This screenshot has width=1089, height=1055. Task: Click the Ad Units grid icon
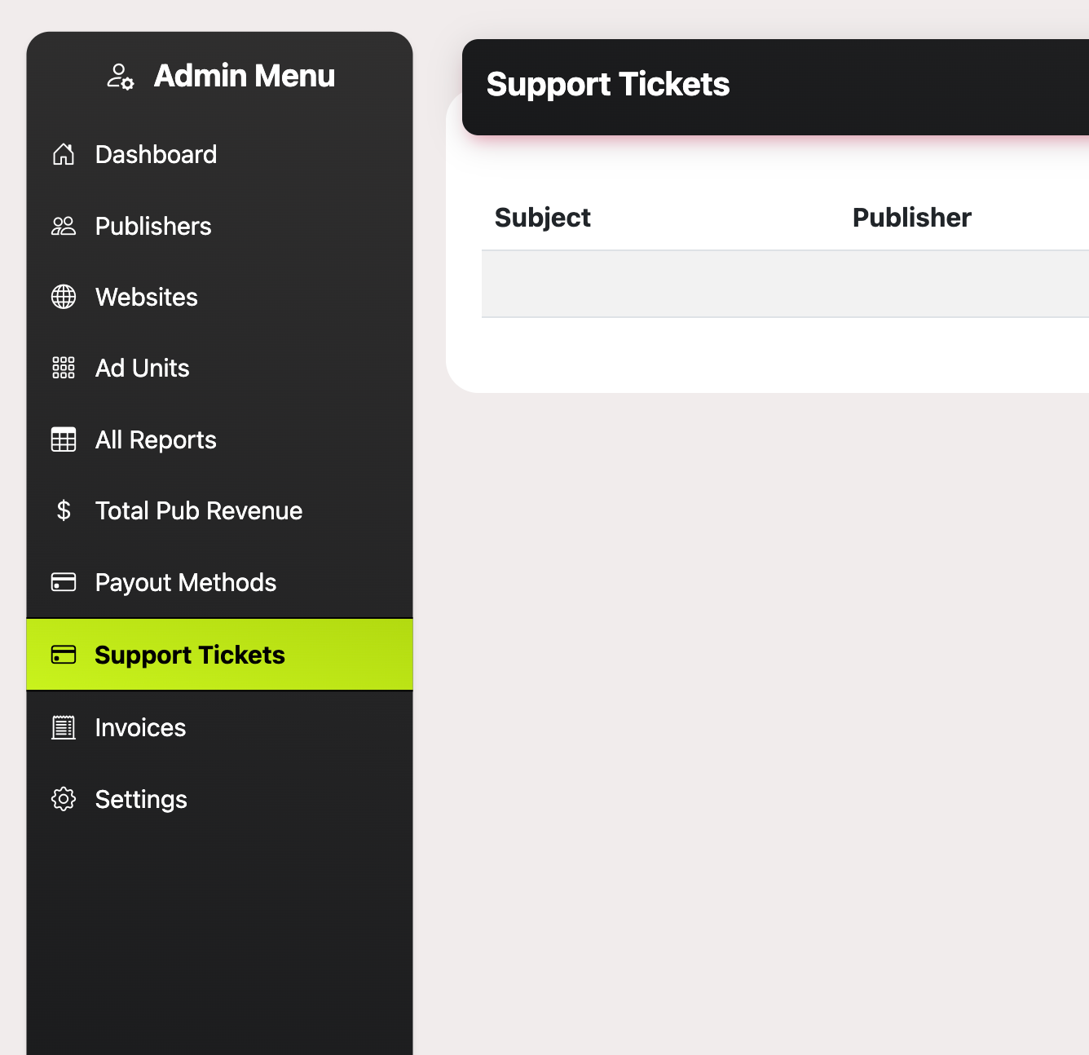click(64, 368)
